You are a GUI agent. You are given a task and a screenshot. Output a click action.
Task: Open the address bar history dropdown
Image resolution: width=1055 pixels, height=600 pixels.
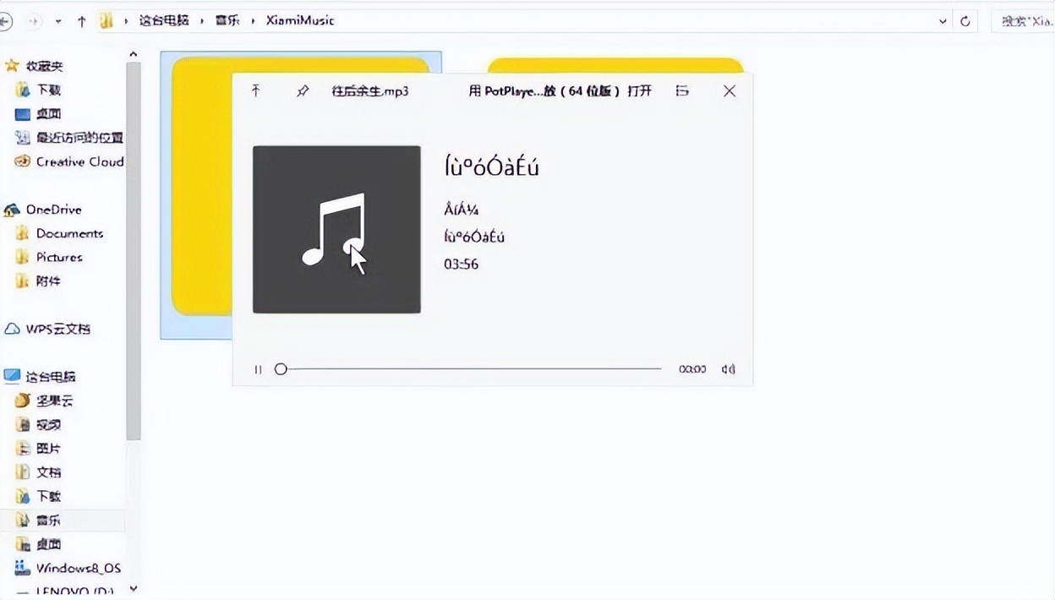click(x=942, y=20)
